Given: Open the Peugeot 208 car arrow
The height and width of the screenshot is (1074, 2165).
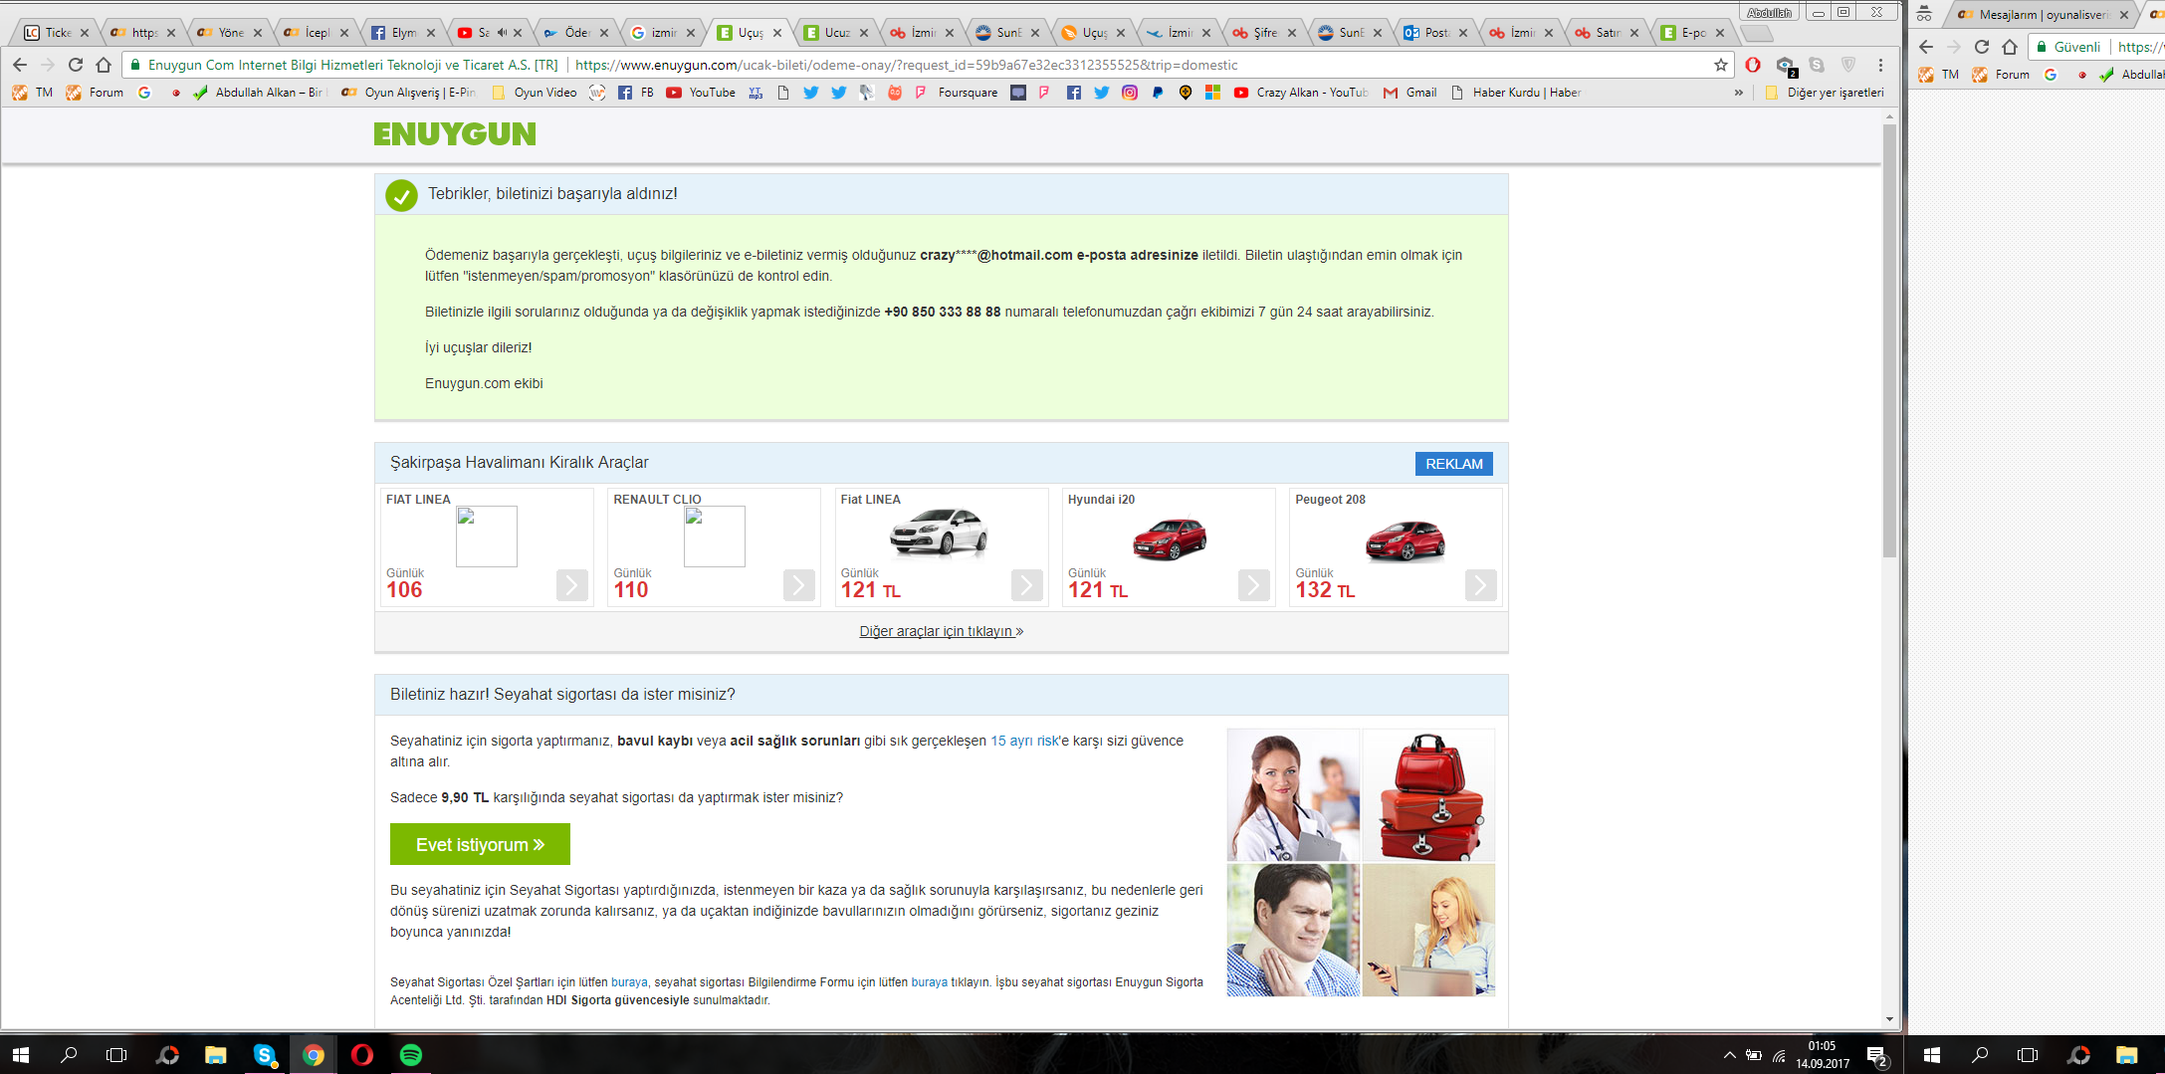Looking at the screenshot, I should pyautogui.click(x=1480, y=585).
